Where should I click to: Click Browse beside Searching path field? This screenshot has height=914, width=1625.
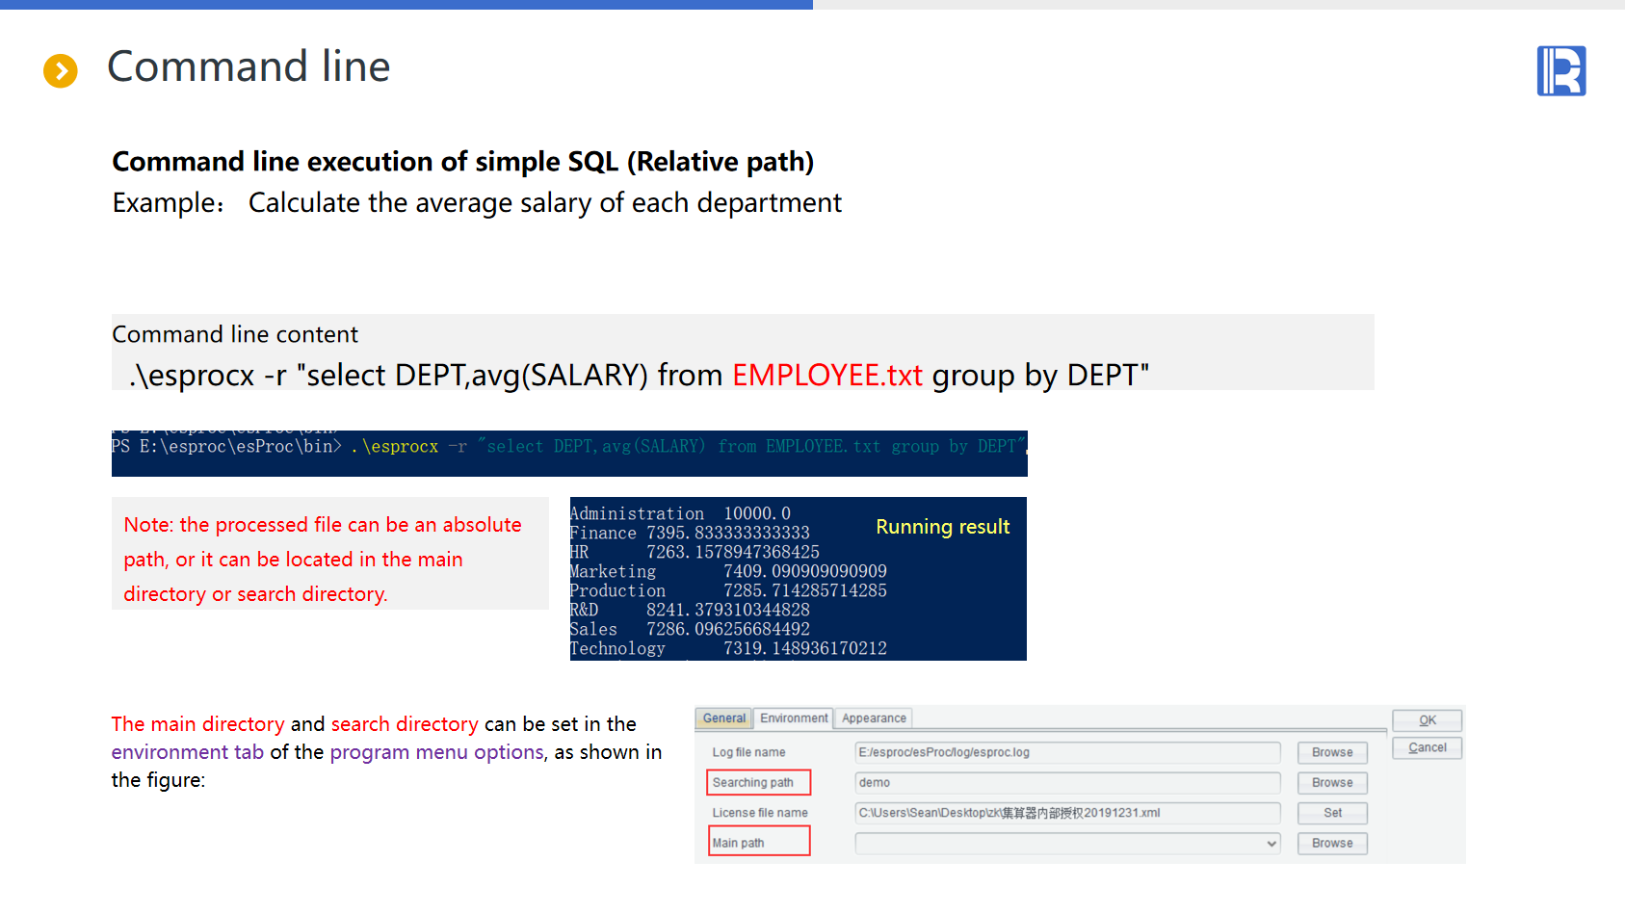coord(1331,783)
